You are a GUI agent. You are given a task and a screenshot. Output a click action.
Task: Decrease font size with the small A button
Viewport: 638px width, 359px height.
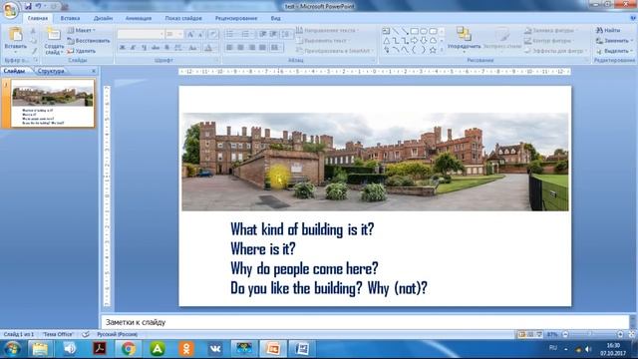pos(200,35)
